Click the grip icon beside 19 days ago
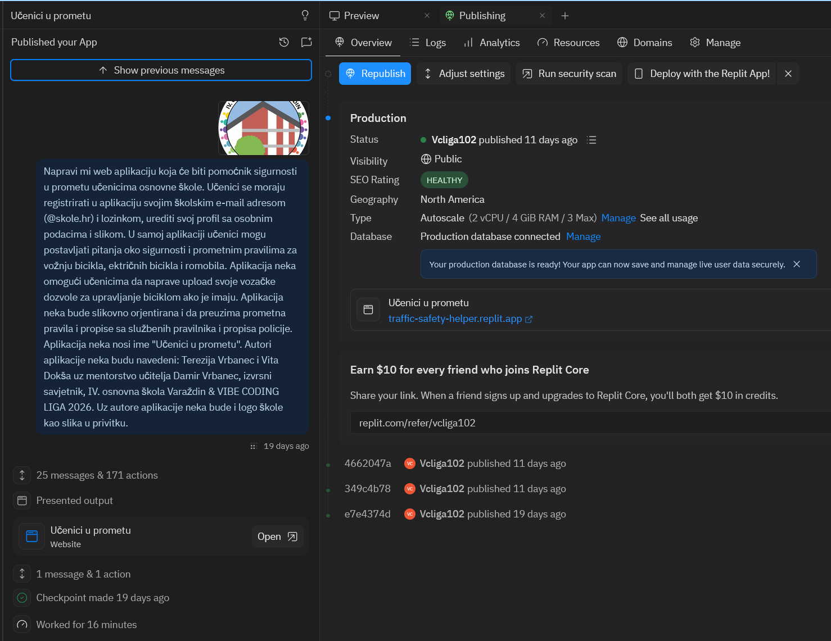Viewport: 831px width, 641px height. click(253, 447)
